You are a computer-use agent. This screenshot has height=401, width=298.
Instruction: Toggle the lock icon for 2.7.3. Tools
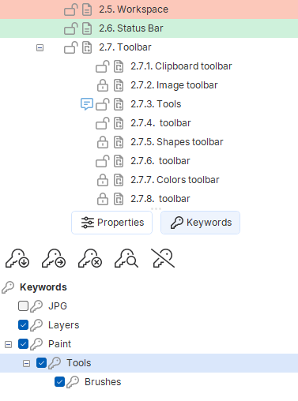[103, 104]
